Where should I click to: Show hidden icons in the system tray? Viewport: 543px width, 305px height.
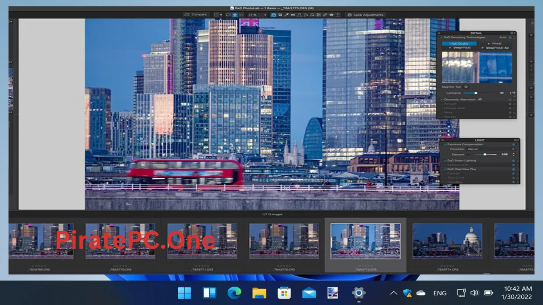coord(393,293)
